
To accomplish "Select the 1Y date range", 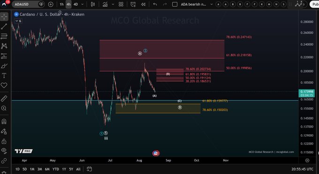I will tap(64, 169).
